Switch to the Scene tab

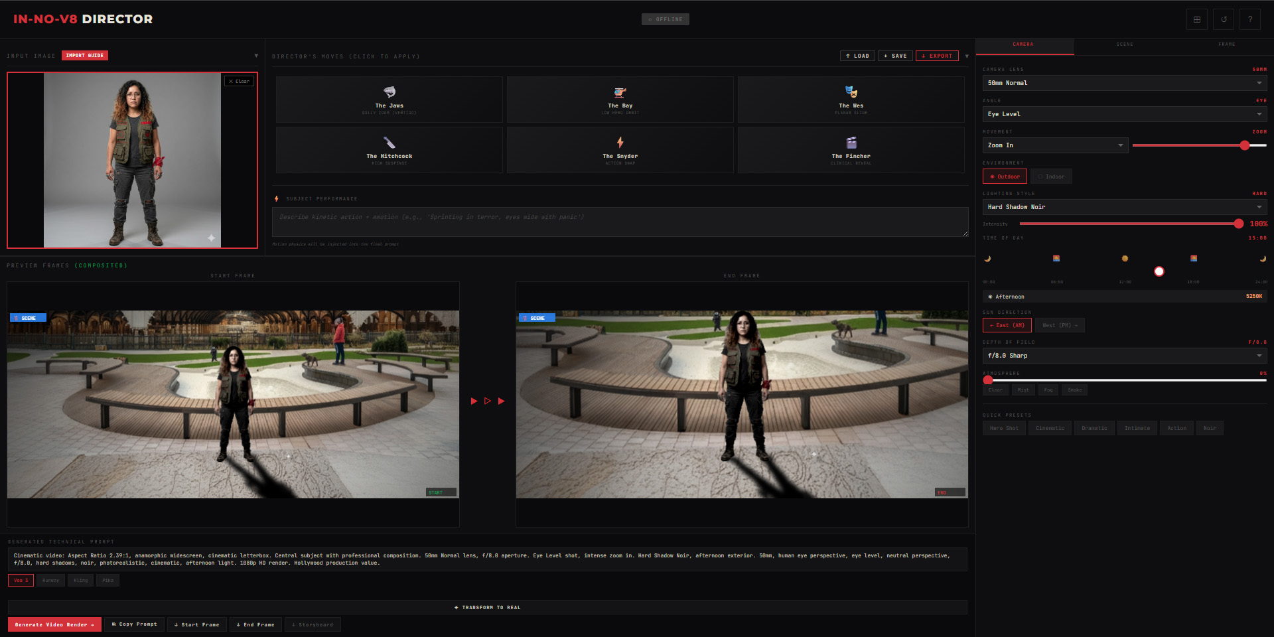(x=1125, y=44)
